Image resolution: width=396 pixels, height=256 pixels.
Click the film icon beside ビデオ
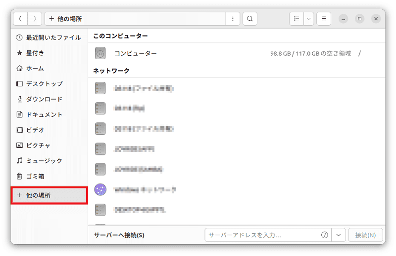click(x=19, y=130)
